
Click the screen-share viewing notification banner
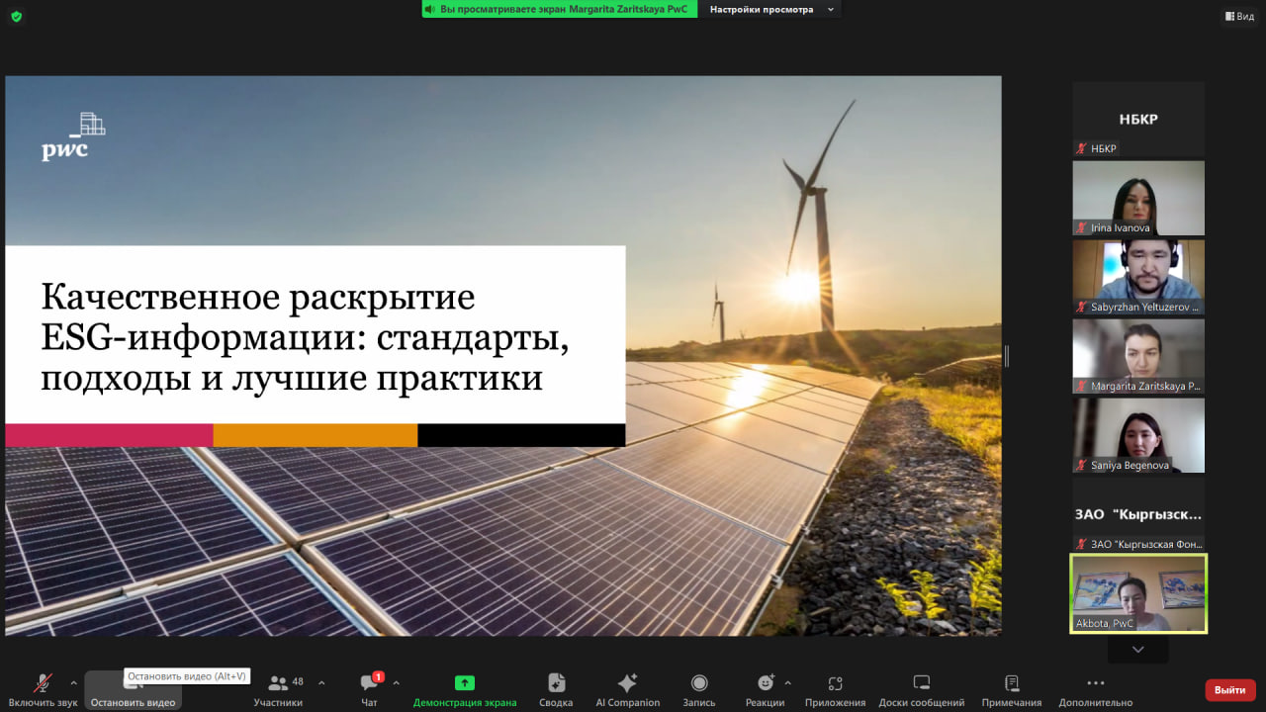(x=560, y=9)
